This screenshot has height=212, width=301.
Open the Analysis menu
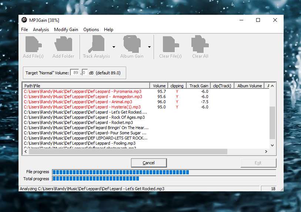tap(41, 30)
